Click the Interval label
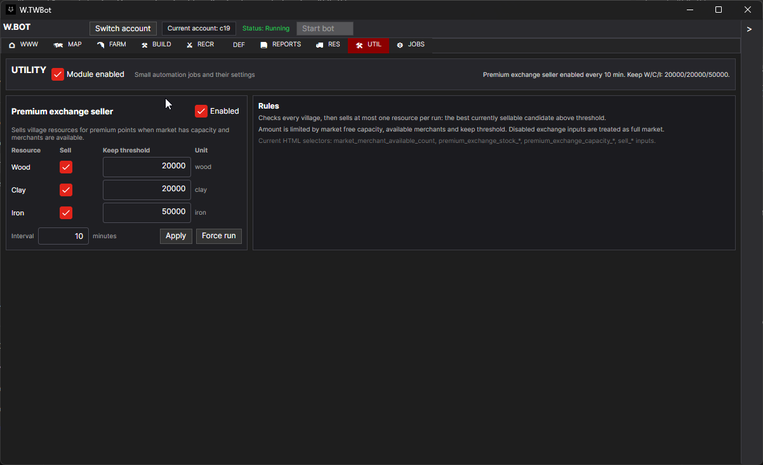 click(x=23, y=236)
